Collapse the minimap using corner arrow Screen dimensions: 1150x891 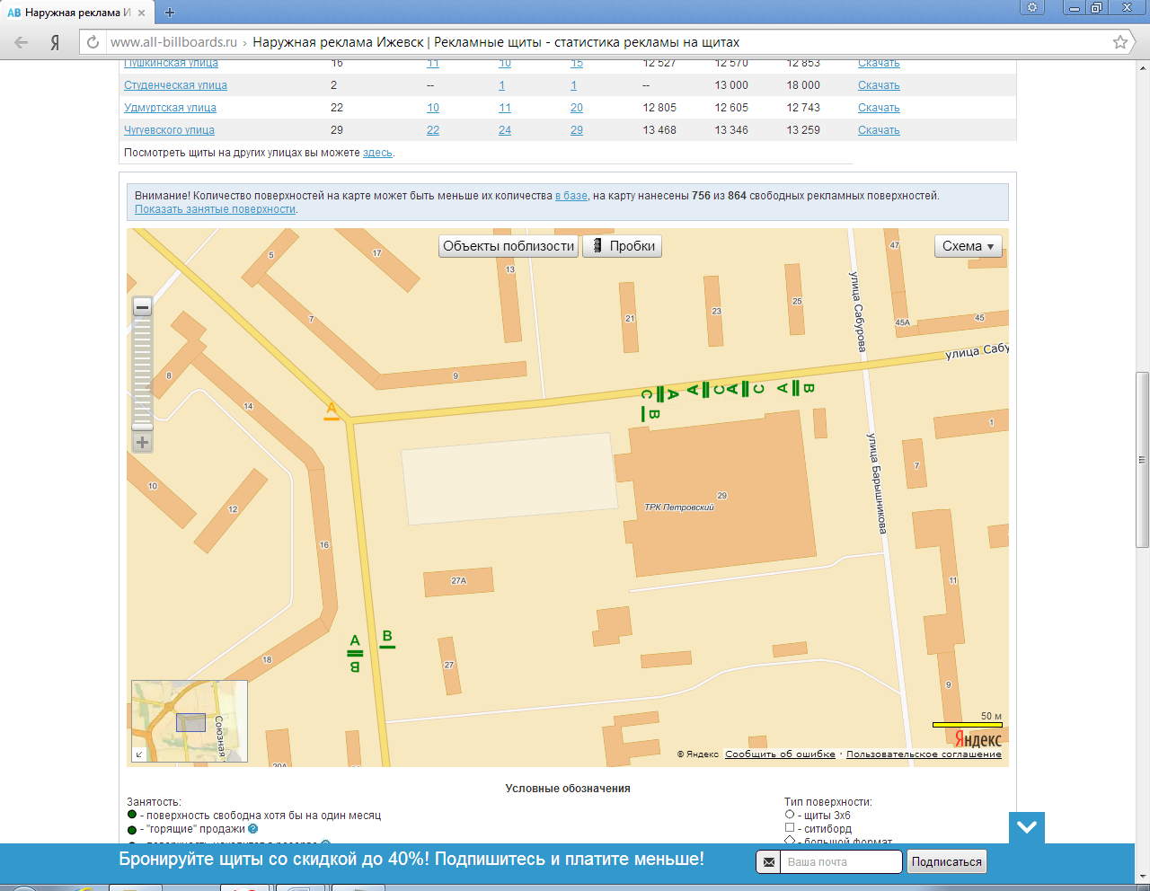point(139,754)
